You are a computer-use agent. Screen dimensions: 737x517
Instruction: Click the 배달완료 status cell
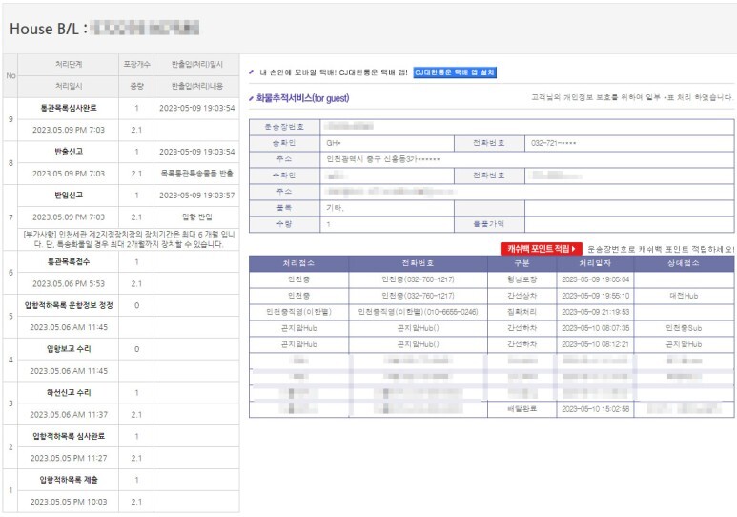tap(522, 409)
